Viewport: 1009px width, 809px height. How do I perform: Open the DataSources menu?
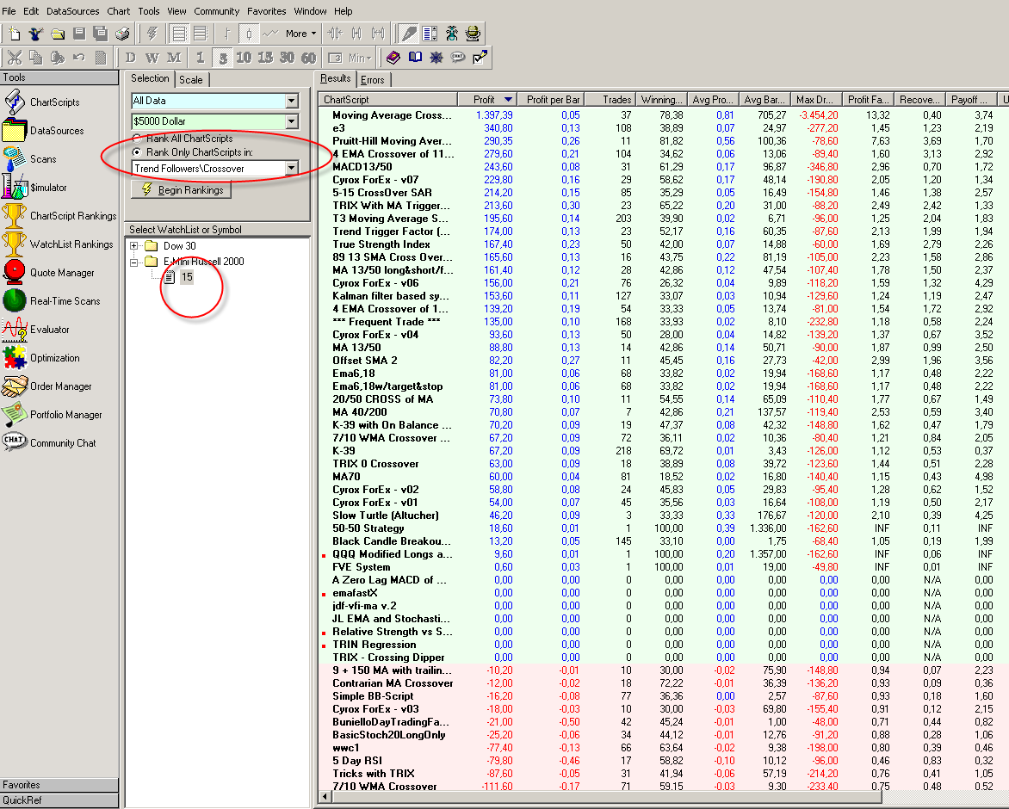pos(72,11)
